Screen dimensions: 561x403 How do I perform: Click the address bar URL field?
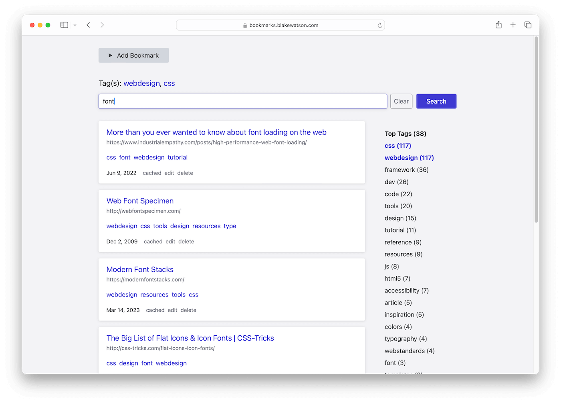click(280, 25)
